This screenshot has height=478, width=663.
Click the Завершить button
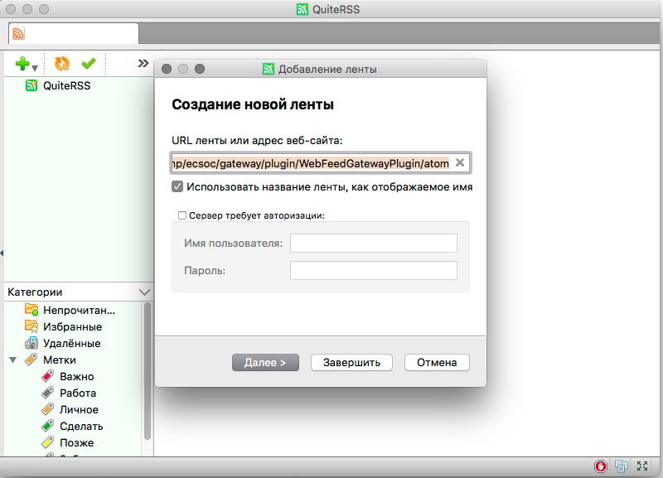pos(351,363)
